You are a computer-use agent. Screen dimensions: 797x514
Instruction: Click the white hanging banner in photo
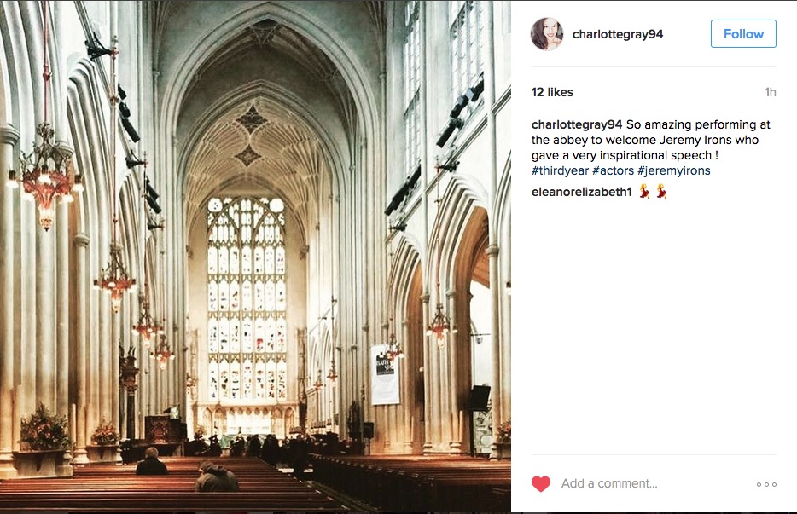pos(385,374)
